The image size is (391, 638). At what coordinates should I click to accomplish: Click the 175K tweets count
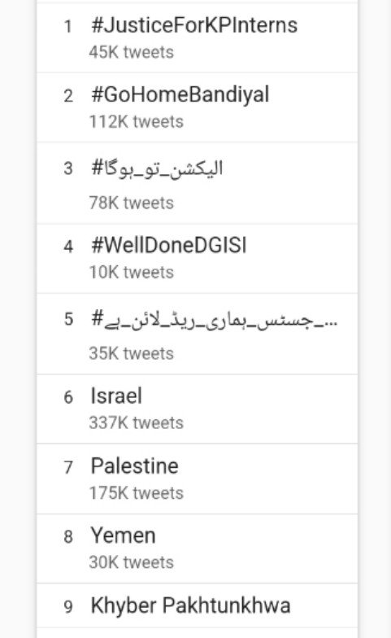[137, 493]
